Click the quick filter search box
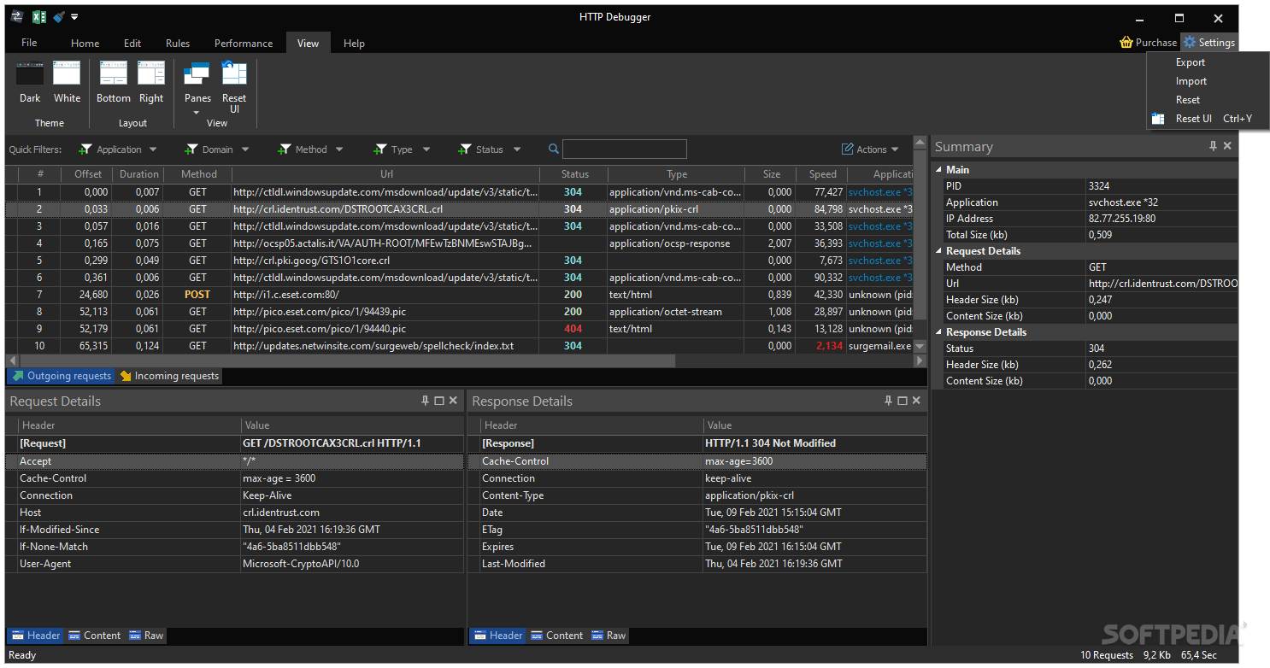 coord(624,149)
